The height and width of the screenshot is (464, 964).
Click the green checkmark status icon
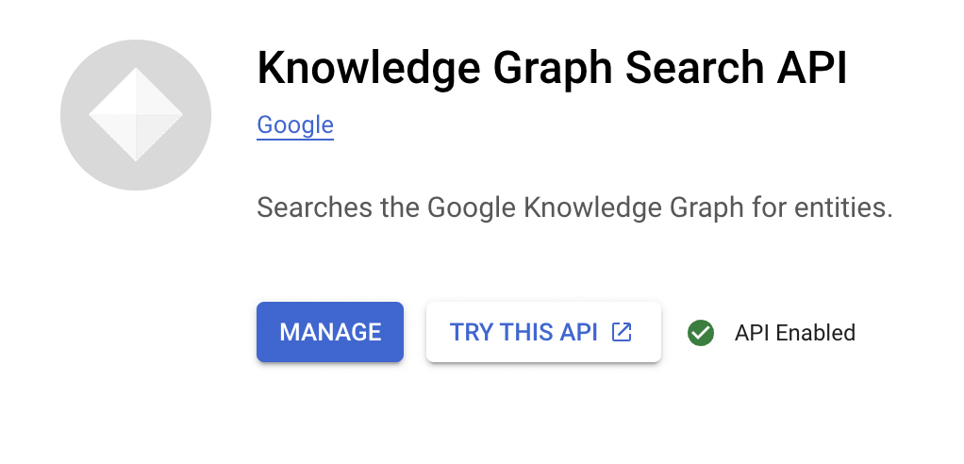(700, 333)
